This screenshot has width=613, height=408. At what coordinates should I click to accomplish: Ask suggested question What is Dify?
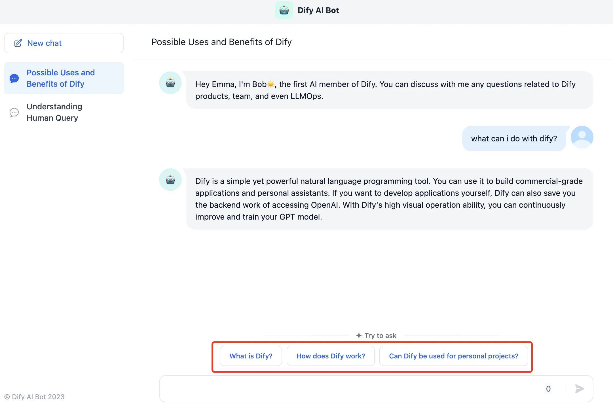pos(251,356)
